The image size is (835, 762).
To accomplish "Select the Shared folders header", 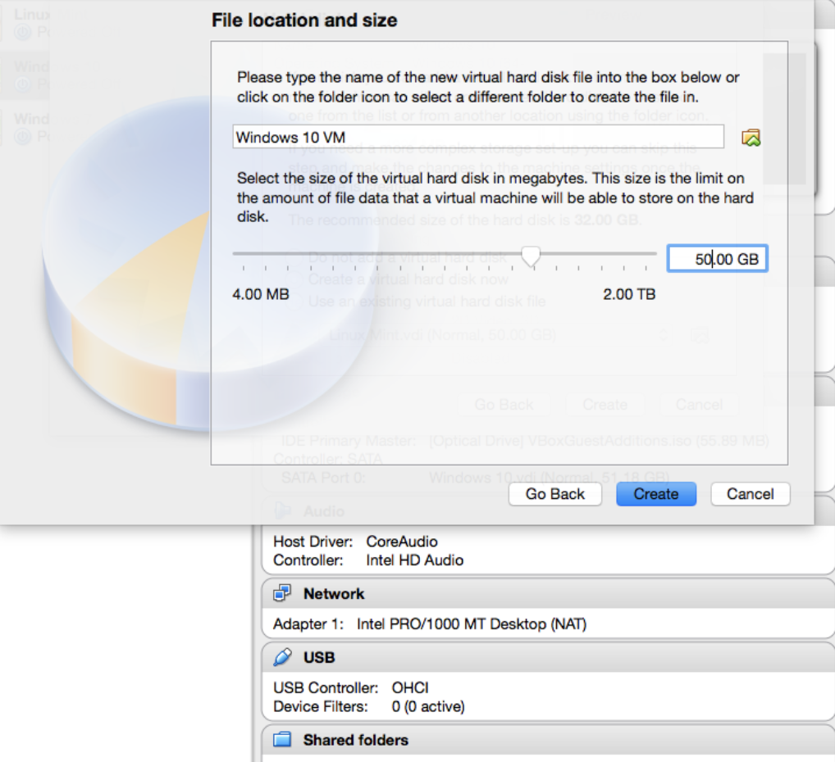I will click(x=549, y=740).
